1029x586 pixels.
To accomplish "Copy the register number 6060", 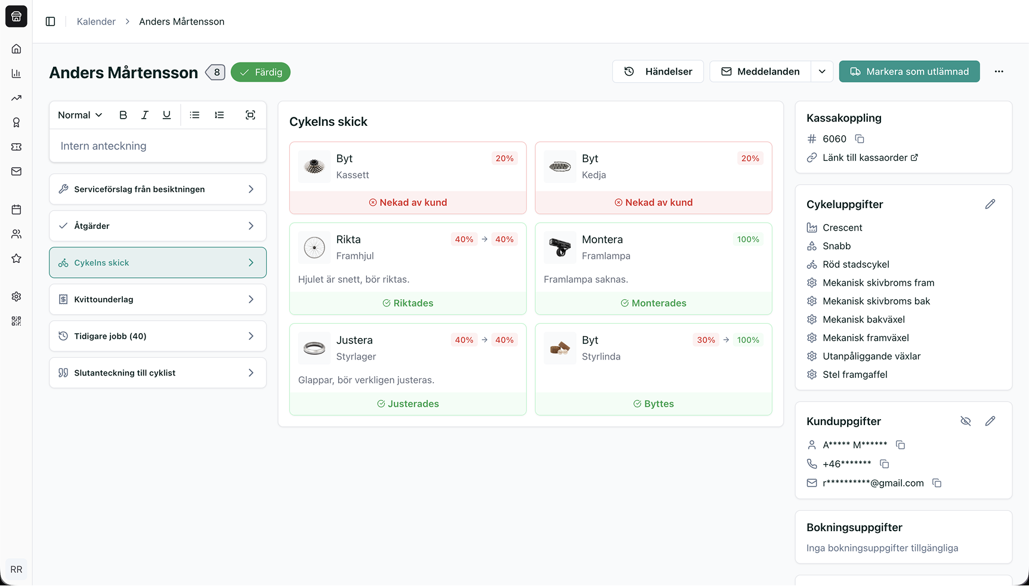I will pyautogui.click(x=860, y=139).
